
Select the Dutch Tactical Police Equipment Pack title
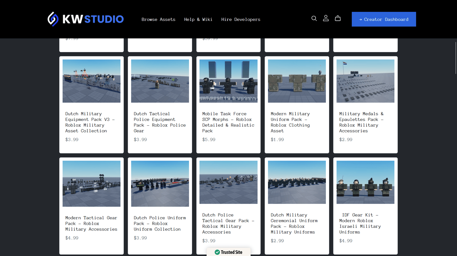160,122
